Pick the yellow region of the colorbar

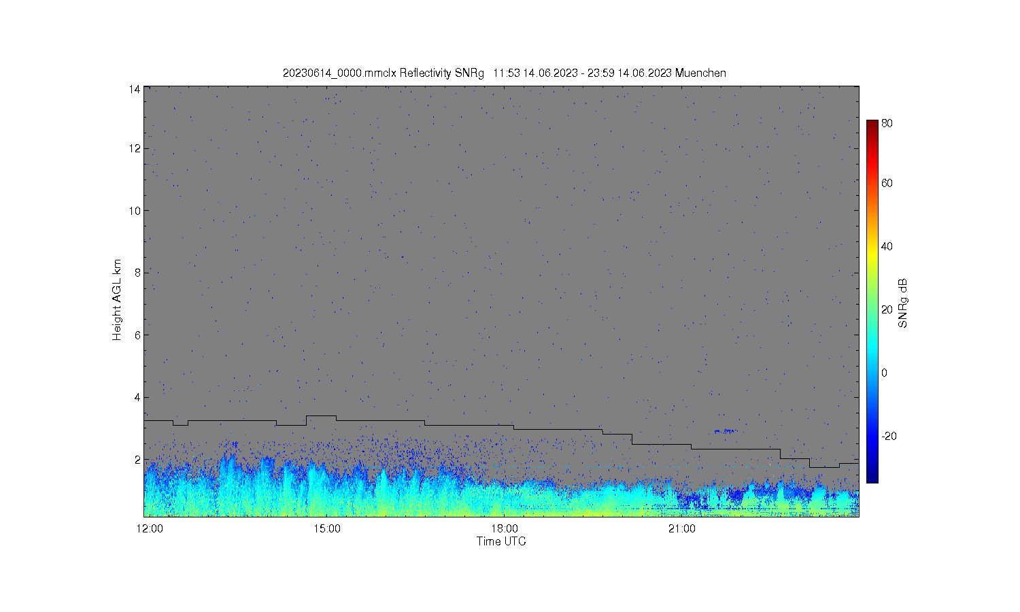click(872, 253)
